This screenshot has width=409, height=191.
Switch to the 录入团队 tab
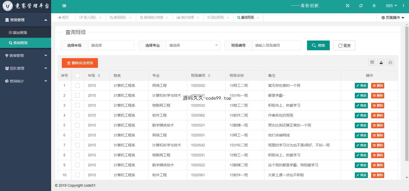point(88,18)
